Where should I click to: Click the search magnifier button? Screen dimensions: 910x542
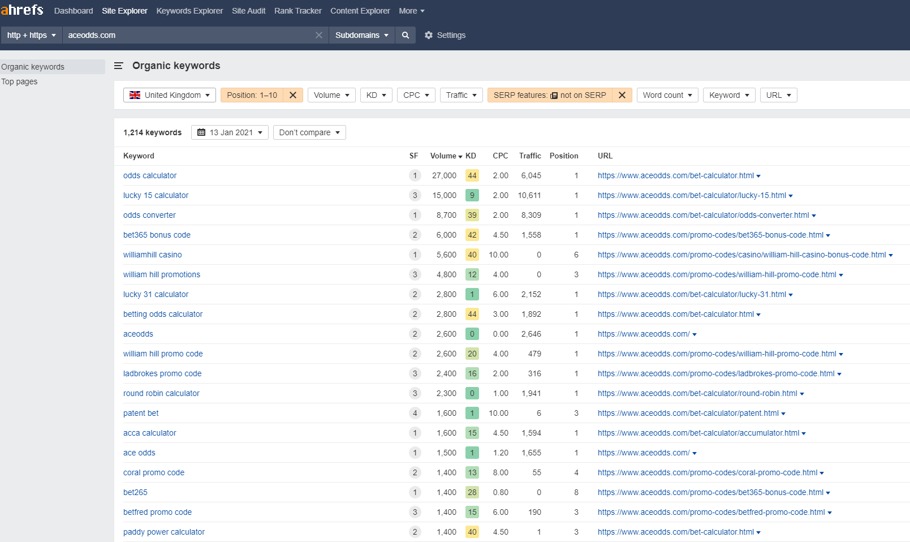click(405, 35)
